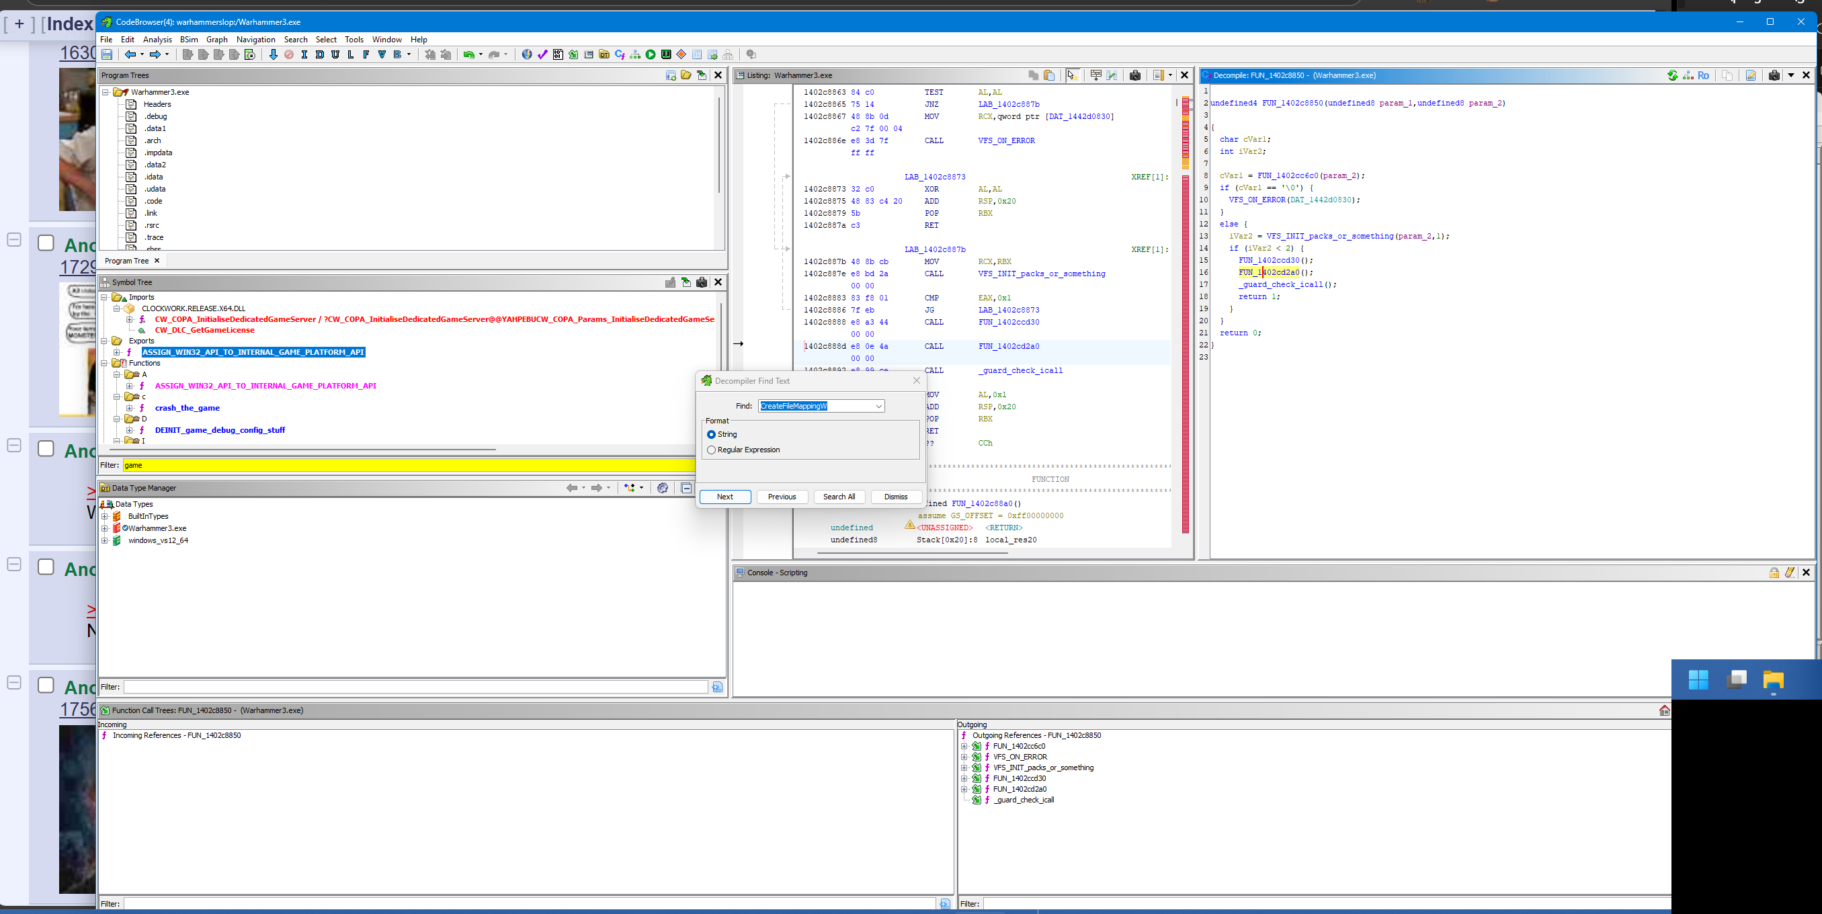This screenshot has width=1822, height=914.
Task: Open the bytes viewer 1001 icon
Action: [x=558, y=54]
